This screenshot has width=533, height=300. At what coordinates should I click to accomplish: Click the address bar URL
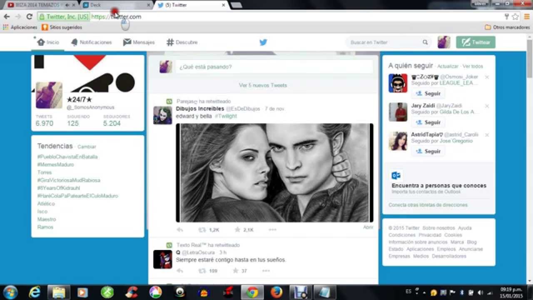[116, 17]
